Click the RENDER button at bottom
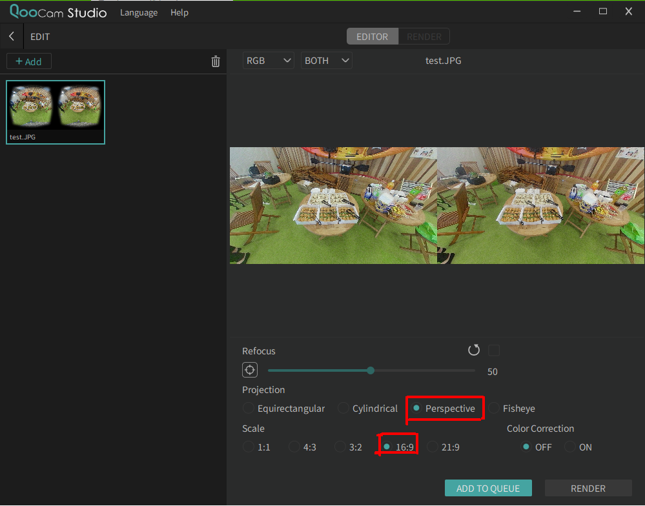 (588, 488)
